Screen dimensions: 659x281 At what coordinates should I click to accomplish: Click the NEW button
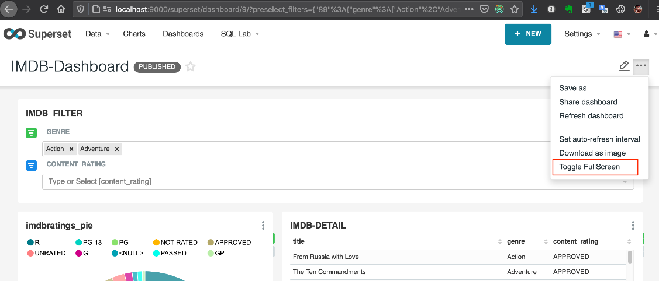pyautogui.click(x=527, y=34)
